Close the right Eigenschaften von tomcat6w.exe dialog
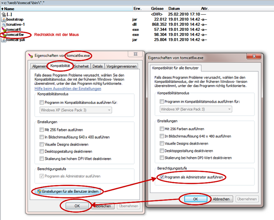This screenshot has width=274, height=220. coord(254,56)
